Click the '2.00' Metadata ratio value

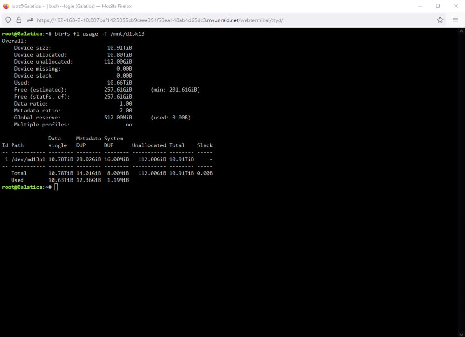pyautogui.click(x=126, y=111)
